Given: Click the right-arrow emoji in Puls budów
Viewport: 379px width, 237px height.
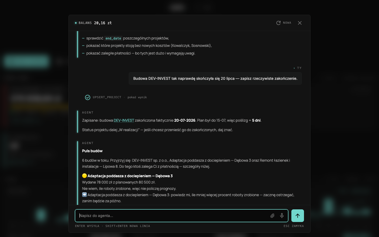Looking at the screenshot, I should click(84, 195).
